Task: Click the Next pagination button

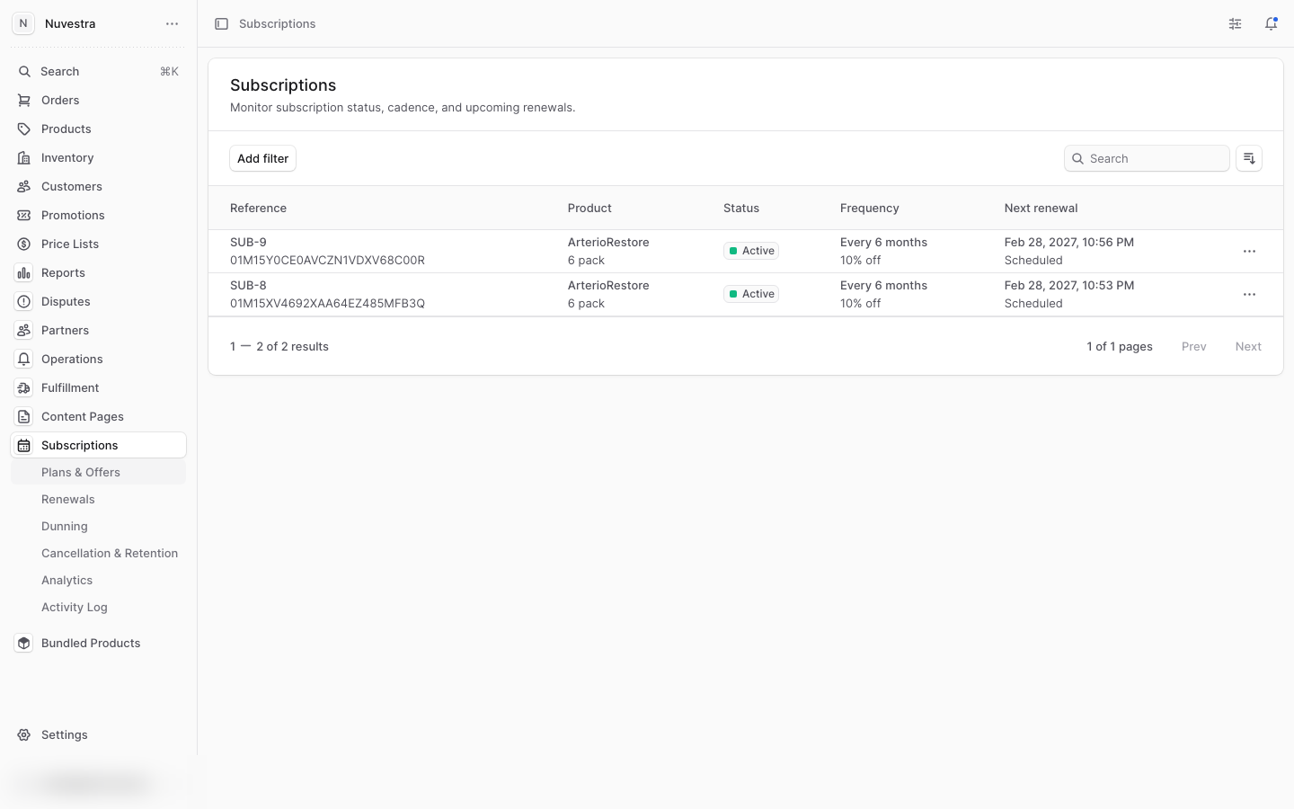Action: [1248, 346]
